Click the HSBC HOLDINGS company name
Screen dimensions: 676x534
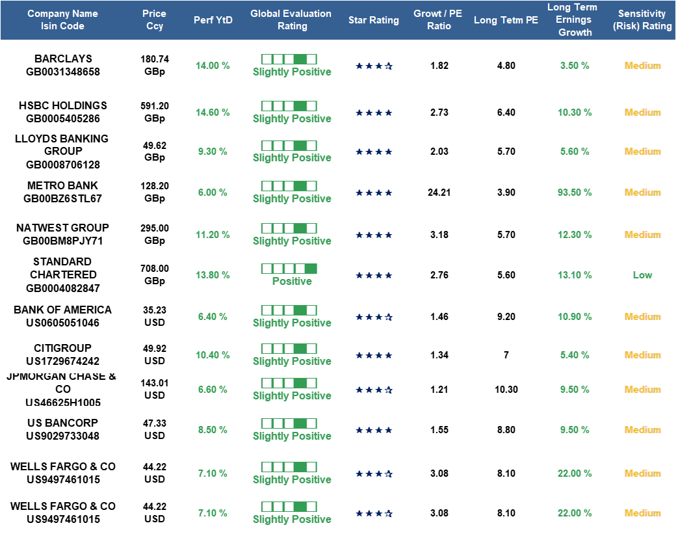[x=63, y=105]
